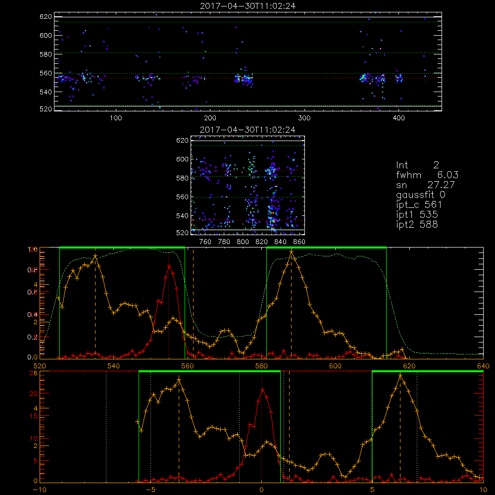Viewport: 495px width, 495px height.
Task: Click x-axis label 860 on middle plot
Action: point(299,242)
